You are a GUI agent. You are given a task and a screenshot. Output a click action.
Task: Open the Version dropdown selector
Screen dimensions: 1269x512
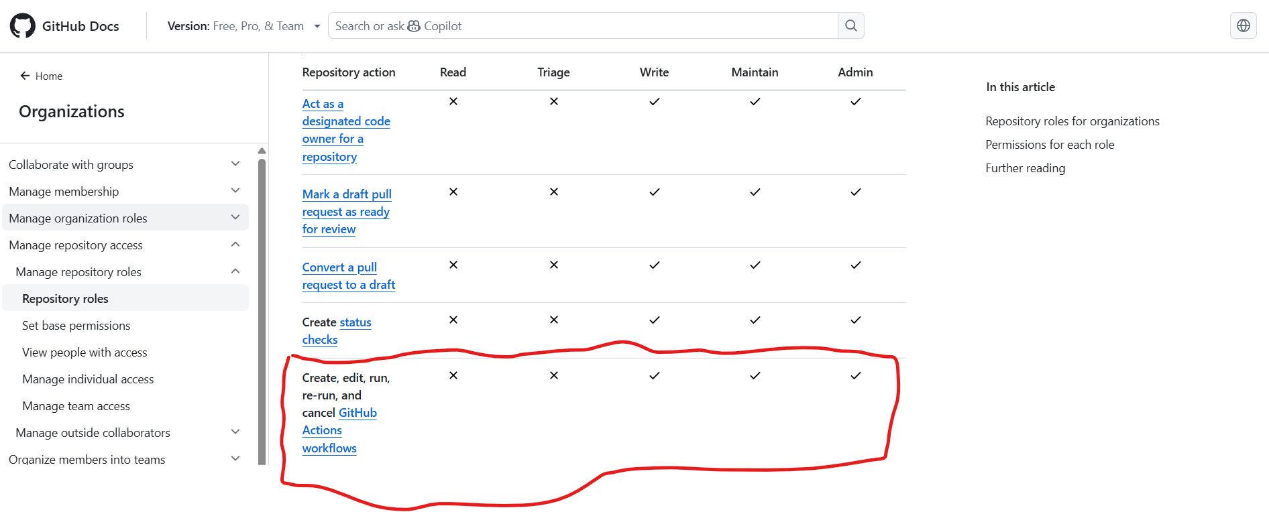click(x=244, y=26)
